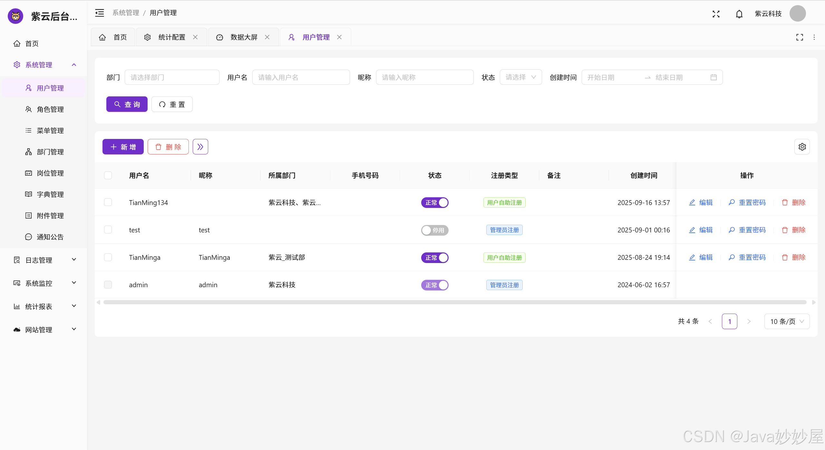Image resolution: width=825 pixels, height=450 pixels.
Task: Click the red 删除 batch delete button
Action: pyautogui.click(x=168, y=147)
